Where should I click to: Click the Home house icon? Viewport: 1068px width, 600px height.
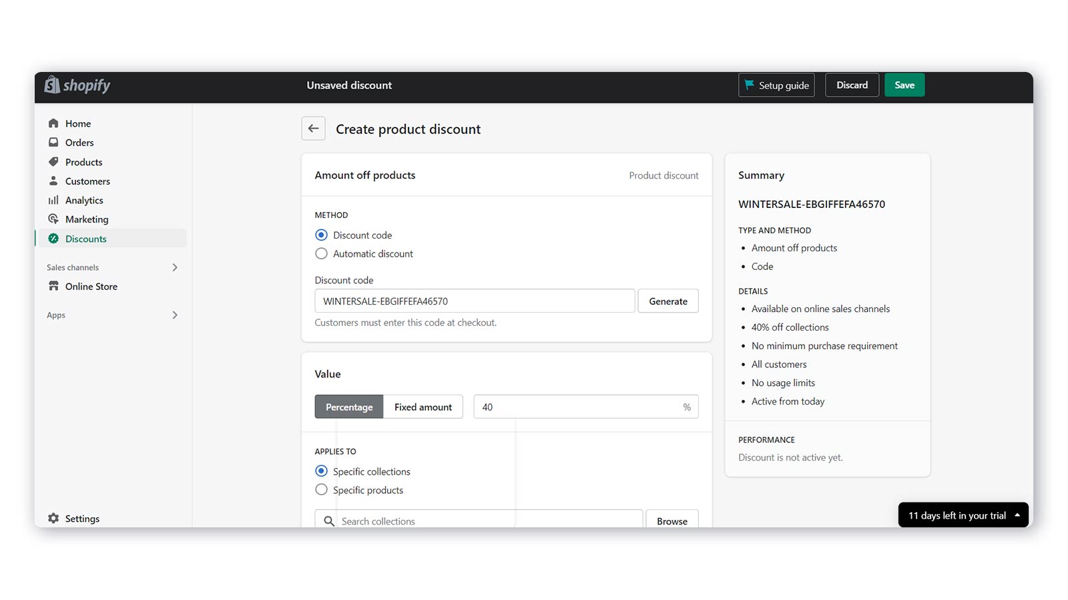coord(53,123)
